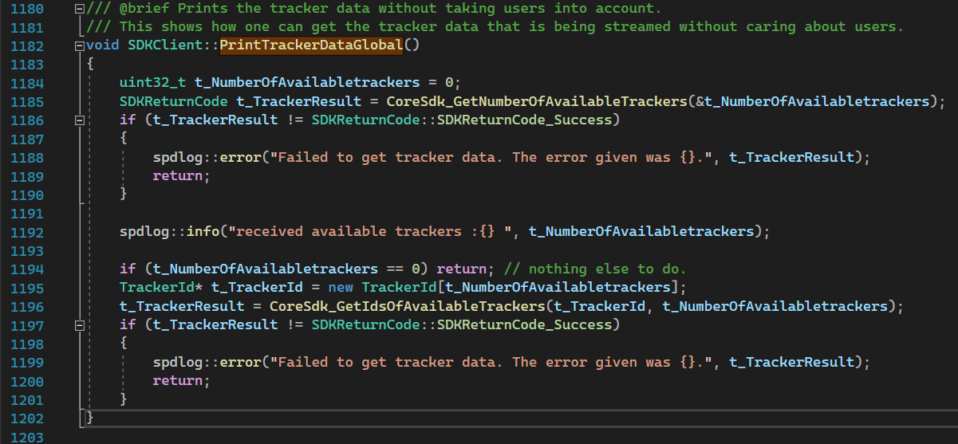Click line number 1202
Image resolution: width=958 pixels, height=444 pixels.
(x=27, y=418)
